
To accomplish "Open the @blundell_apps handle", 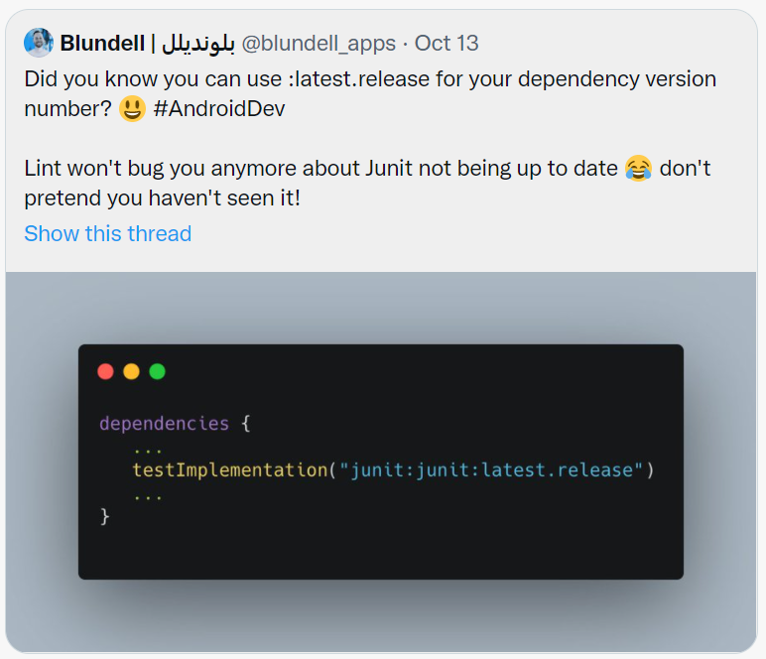I will pyautogui.click(x=319, y=43).
